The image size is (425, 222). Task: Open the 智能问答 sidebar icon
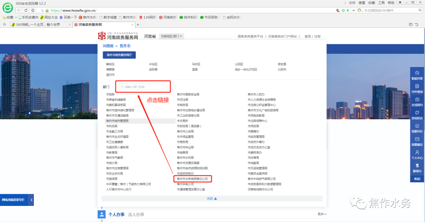pos(417,75)
